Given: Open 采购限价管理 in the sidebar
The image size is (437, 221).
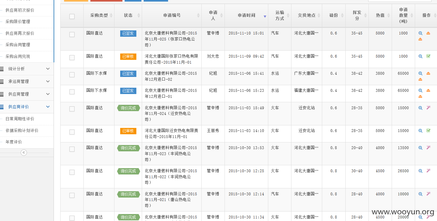Looking at the screenshot, I should pos(18,22).
